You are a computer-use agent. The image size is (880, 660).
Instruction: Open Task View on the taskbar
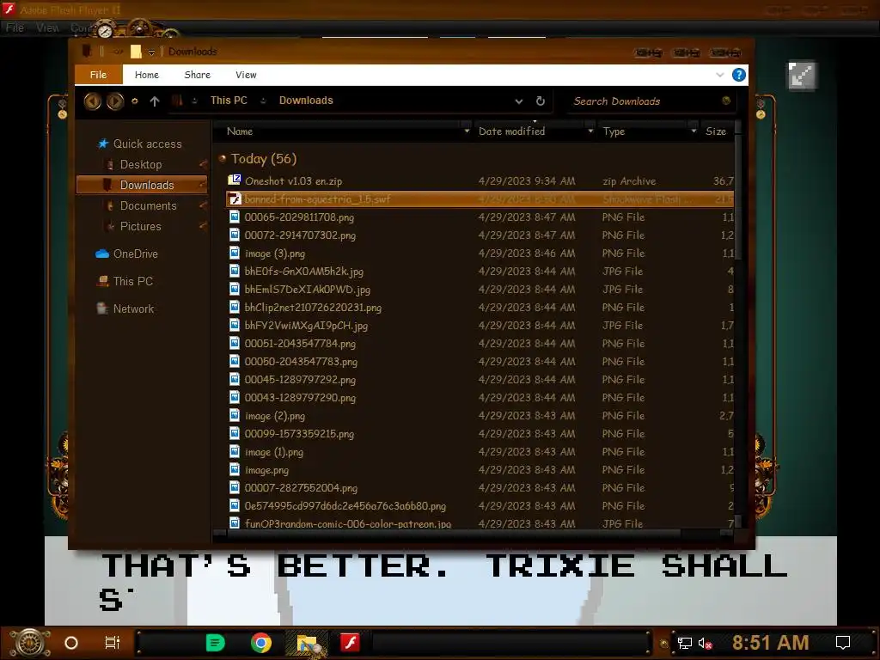pyautogui.click(x=113, y=643)
